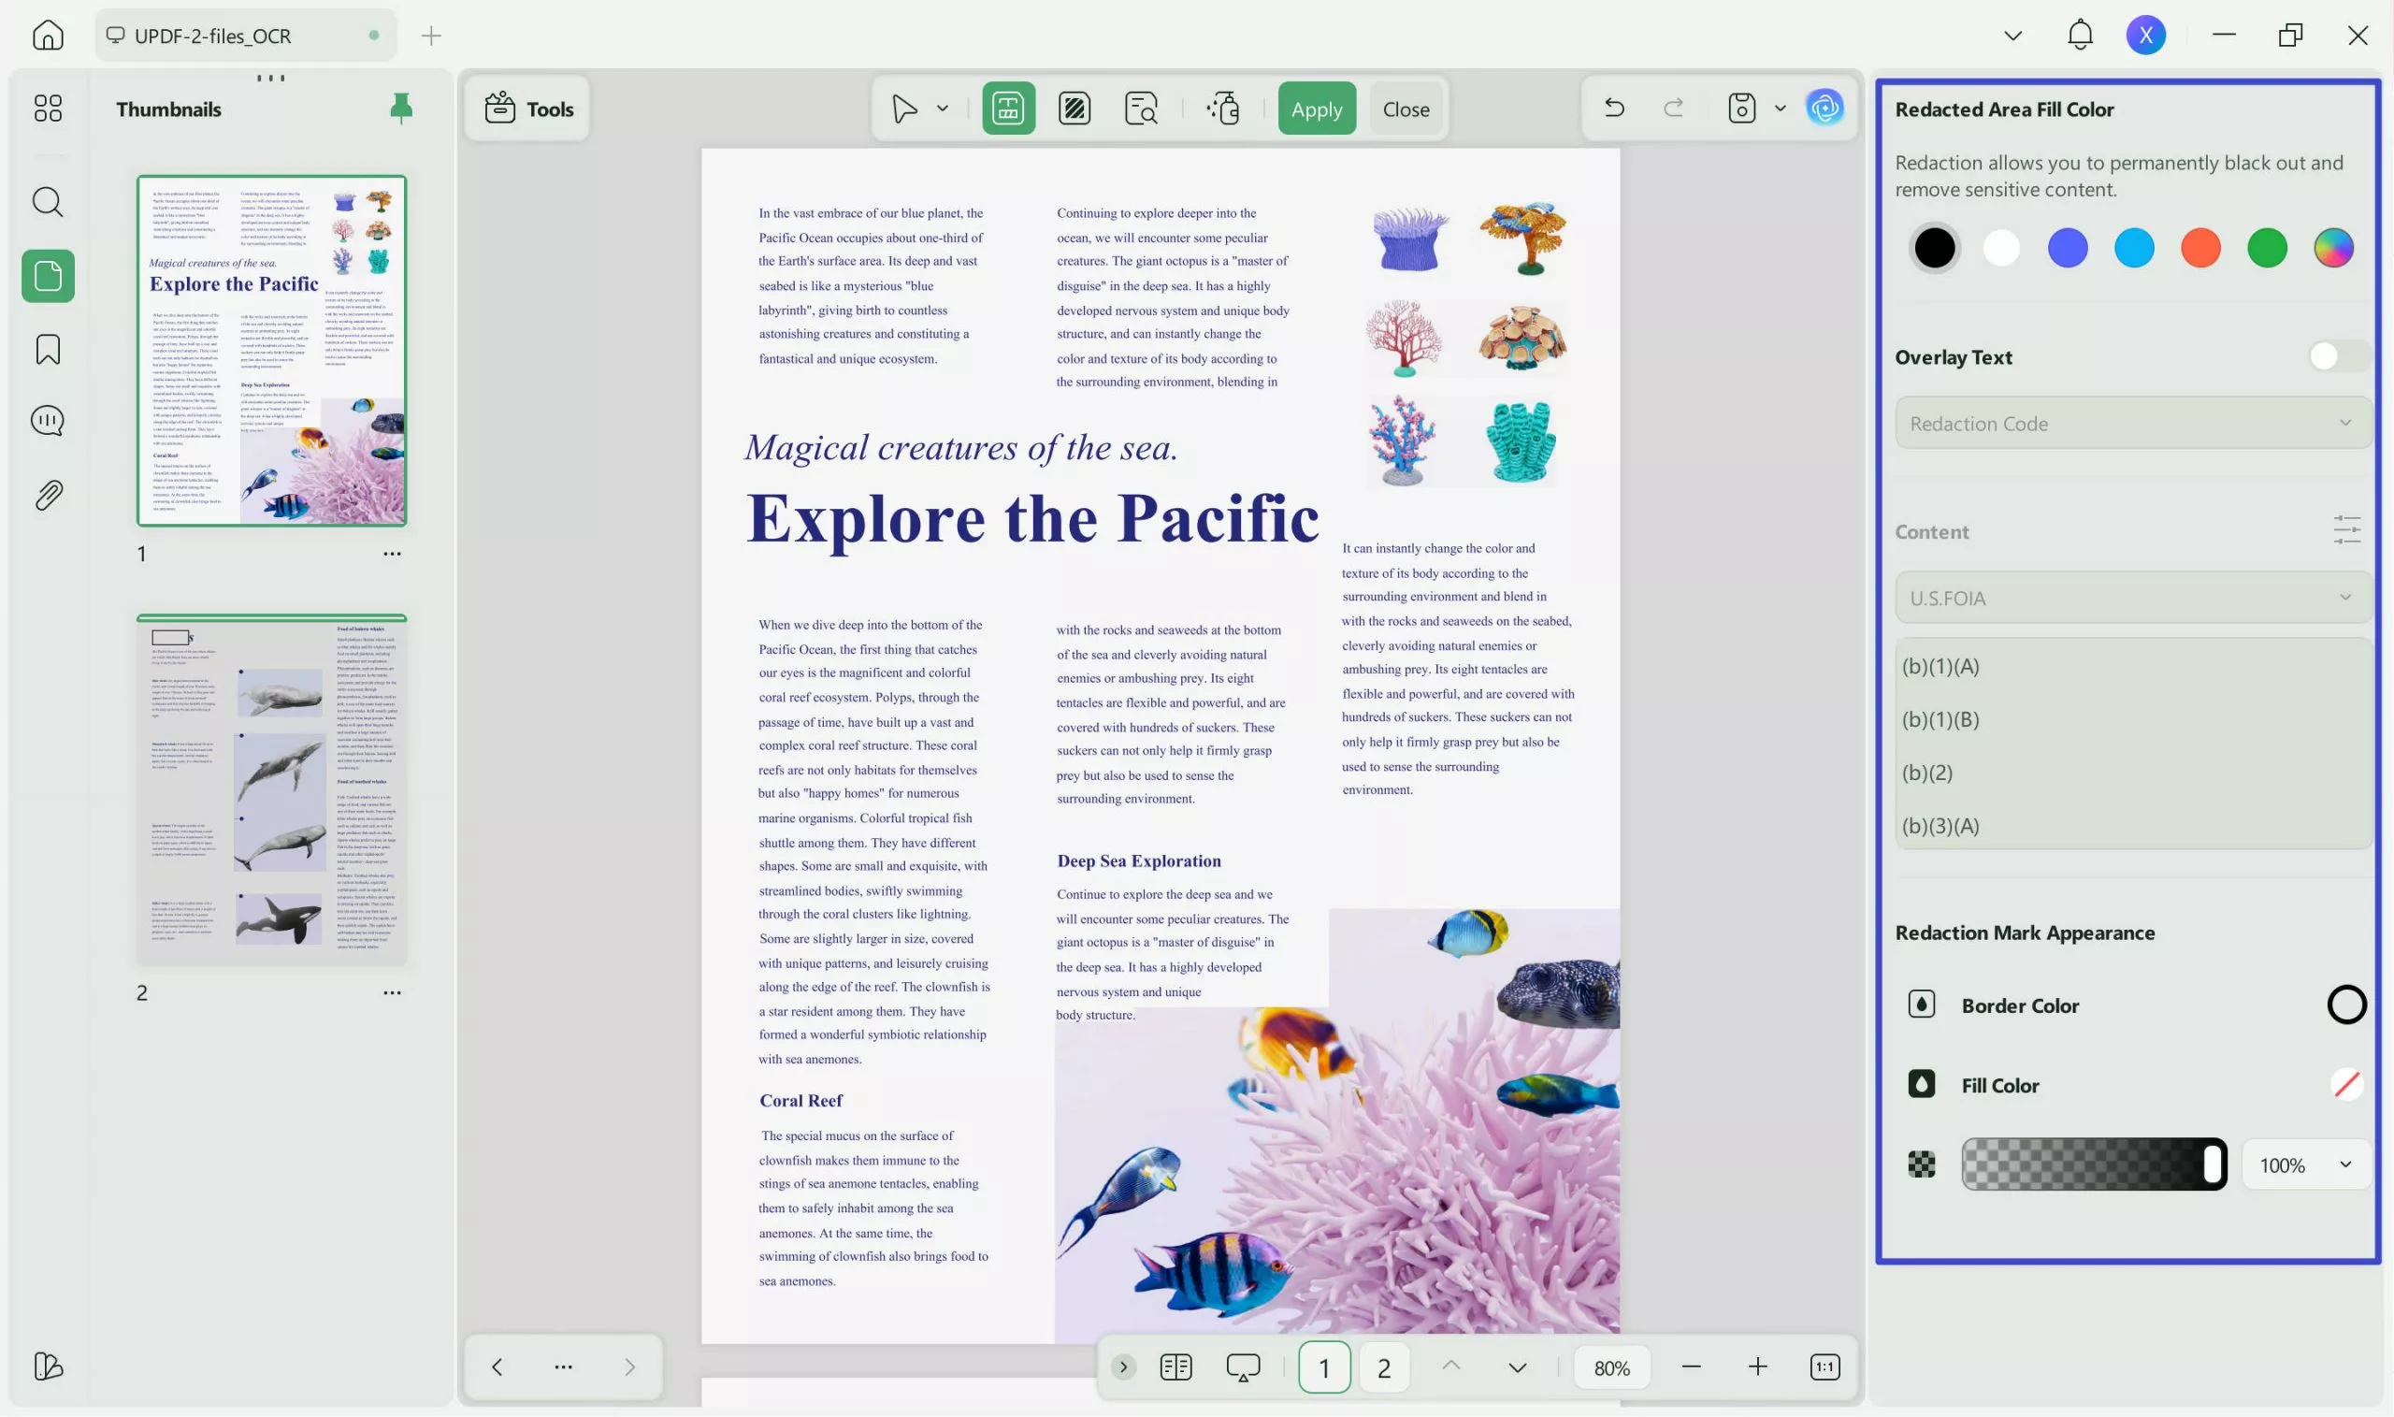Open the Redaction Code dropdown

[2130, 423]
